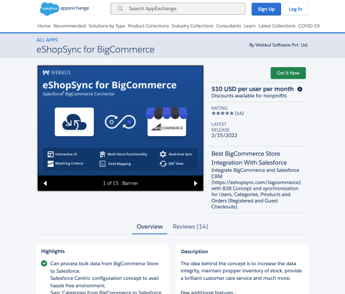Click the Multi-Store Functionality icon in banner
This screenshot has width=345, height=294.
pos(102,154)
